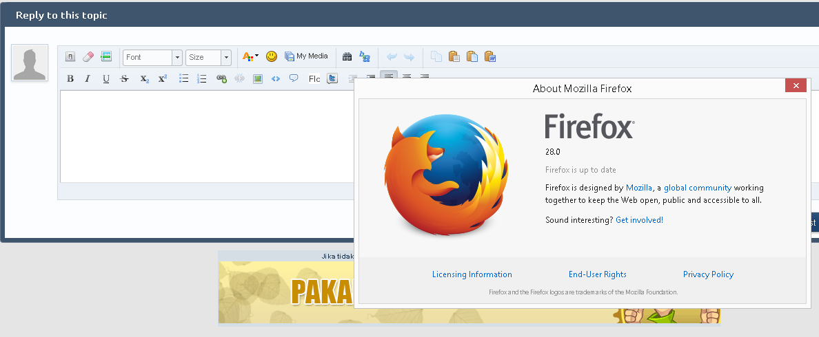The height and width of the screenshot is (337, 819).
Task: Open the Font combo box
Action: pyautogui.click(x=152, y=57)
